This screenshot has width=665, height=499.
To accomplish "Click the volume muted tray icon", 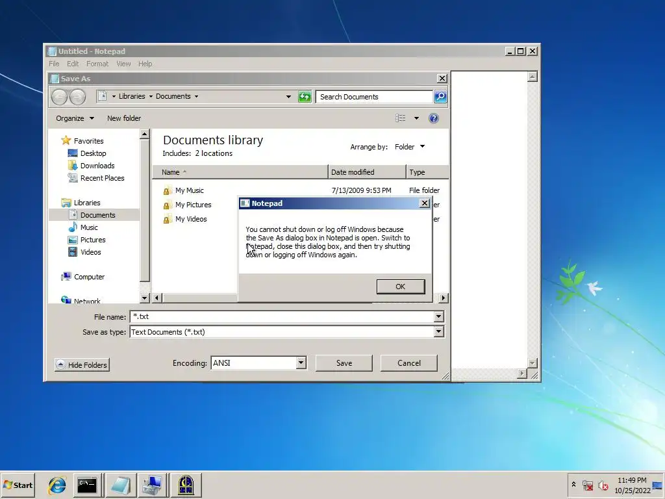I will click(603, 485).
